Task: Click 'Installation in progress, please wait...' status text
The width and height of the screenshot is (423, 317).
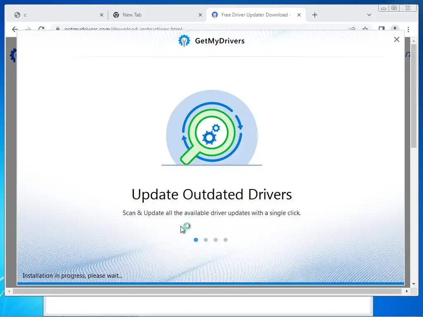Action: 72,275
